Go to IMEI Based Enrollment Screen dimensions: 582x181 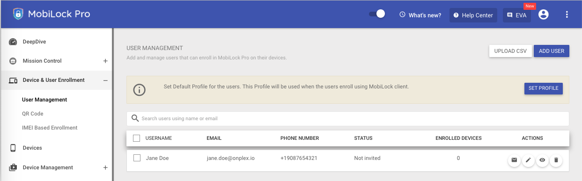50,128
